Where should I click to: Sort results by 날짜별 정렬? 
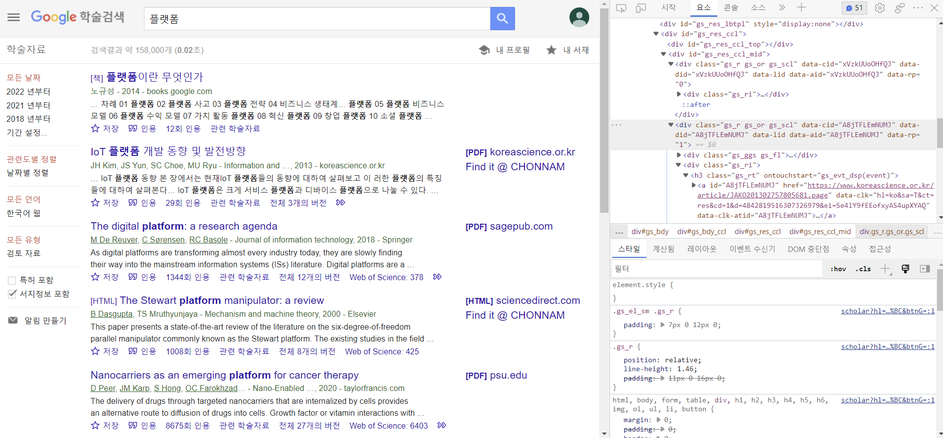27,173
